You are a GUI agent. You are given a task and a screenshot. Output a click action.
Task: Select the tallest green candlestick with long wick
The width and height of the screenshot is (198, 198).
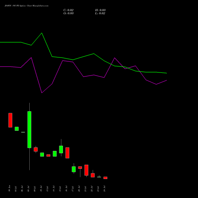pyautogui.click(x=29, y=129)
